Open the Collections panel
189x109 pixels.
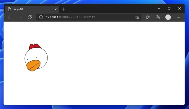(x=158, y=17)
